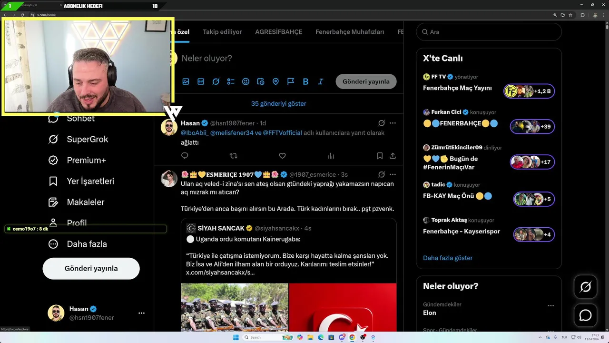Image resolution: width=609 pixels, height=343 pixels.
Task: Tag a location on the post
Action: click(275, 81)
